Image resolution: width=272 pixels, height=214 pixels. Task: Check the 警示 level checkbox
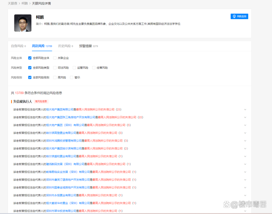pyautogui.click(x=71, y=77)
